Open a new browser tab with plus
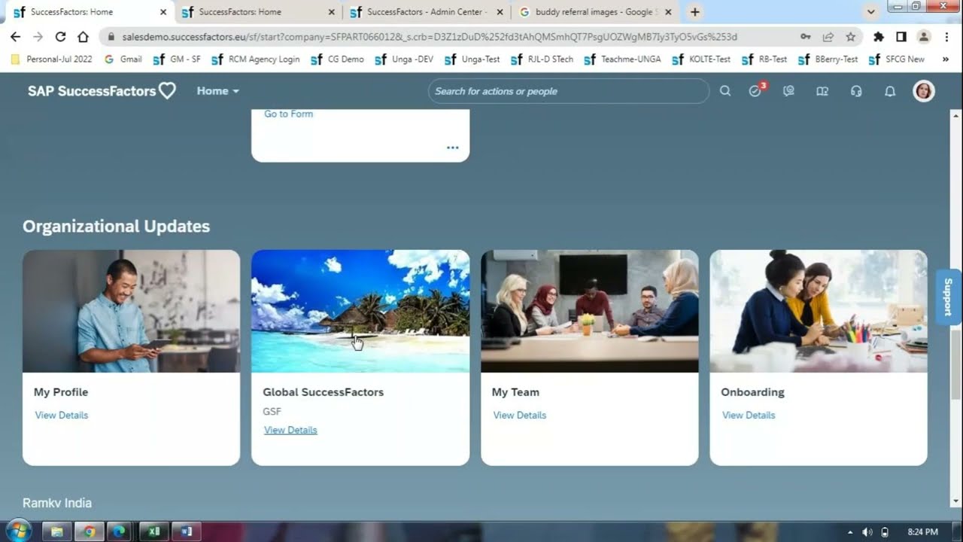The image size is (963, 542). [694, 12]
